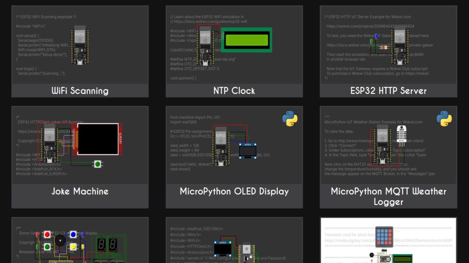Click the OLED display in Adafruit_SSD1306 thumbnail
Screen dimensions: 469x263
pyautogui.click(x=223, y=249)
